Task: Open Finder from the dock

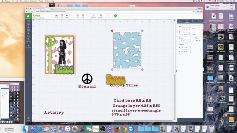Action: coord(25,129)
